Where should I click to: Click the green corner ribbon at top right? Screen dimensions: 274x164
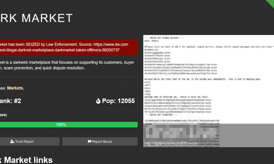pyautogui.click(x=271, y=3)
